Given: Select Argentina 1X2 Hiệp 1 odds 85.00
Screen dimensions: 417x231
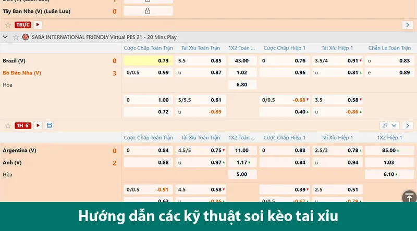Looking at the screenshot, I should point(389,150).
